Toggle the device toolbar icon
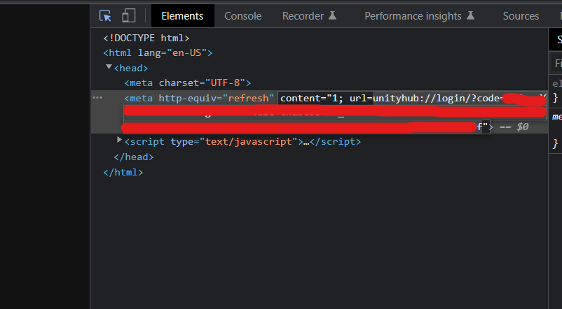Image resolution: width=562 pixels, height=309 pixels. click(x=128, y=16)
